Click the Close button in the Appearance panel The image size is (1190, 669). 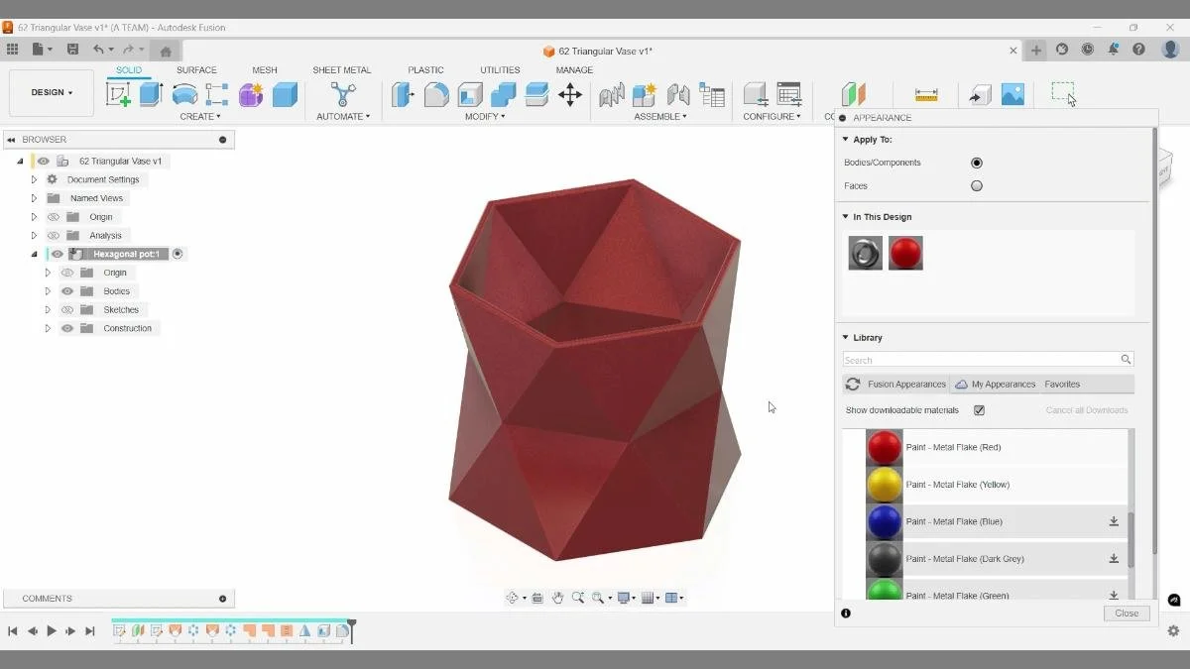pos(1126,613)
